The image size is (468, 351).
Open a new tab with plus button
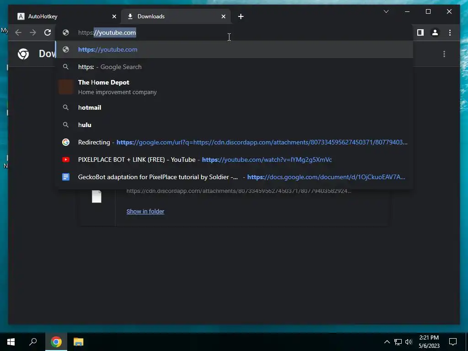(241, 16)
